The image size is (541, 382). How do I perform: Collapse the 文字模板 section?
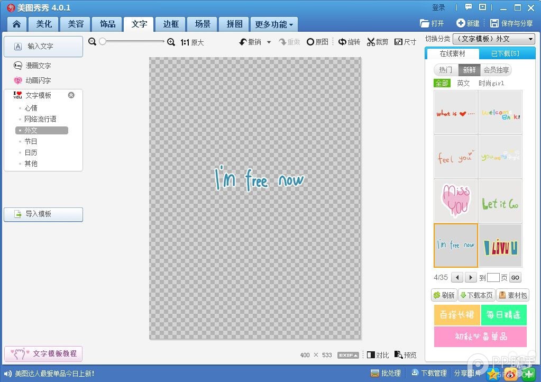(x=71, y=95)
